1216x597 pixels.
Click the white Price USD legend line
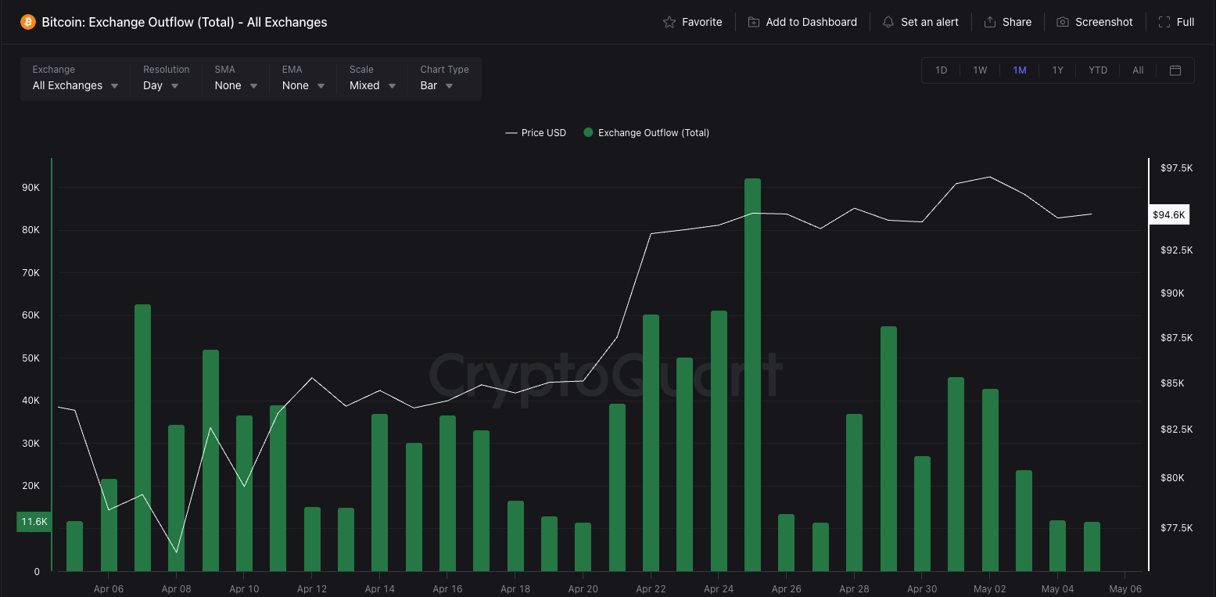[511, 133]
